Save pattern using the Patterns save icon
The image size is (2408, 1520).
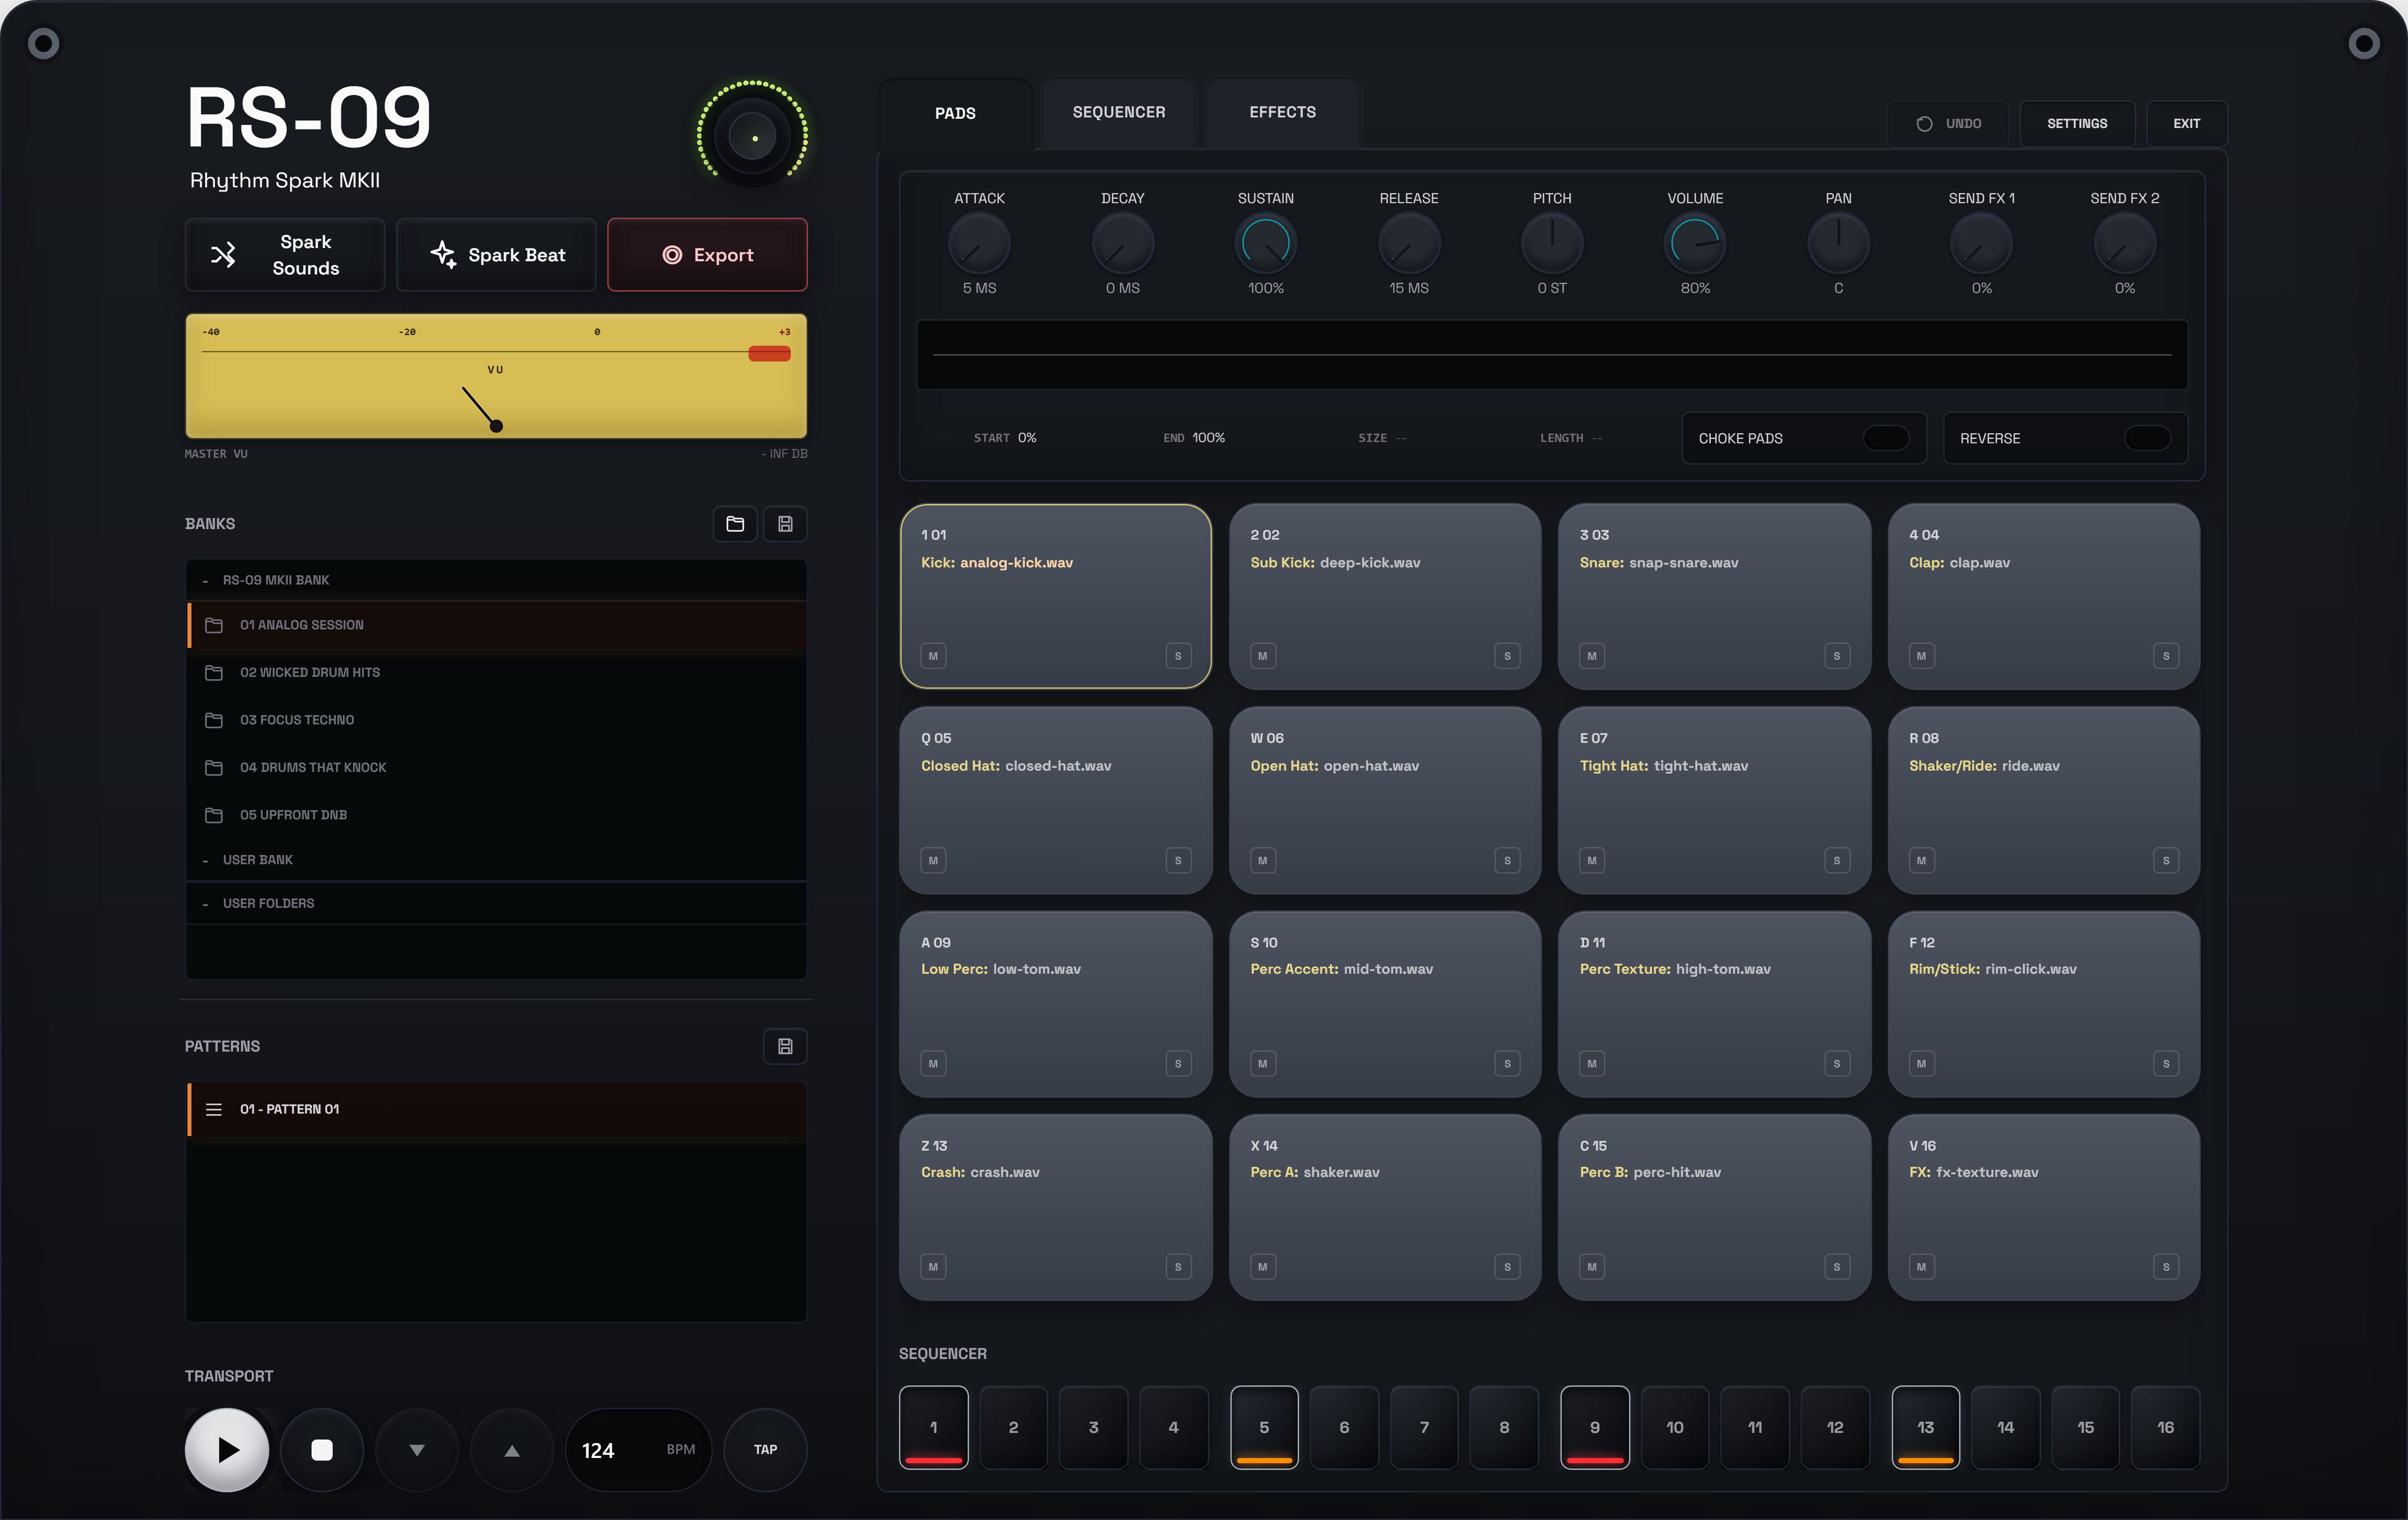(x=785, y=1046)
